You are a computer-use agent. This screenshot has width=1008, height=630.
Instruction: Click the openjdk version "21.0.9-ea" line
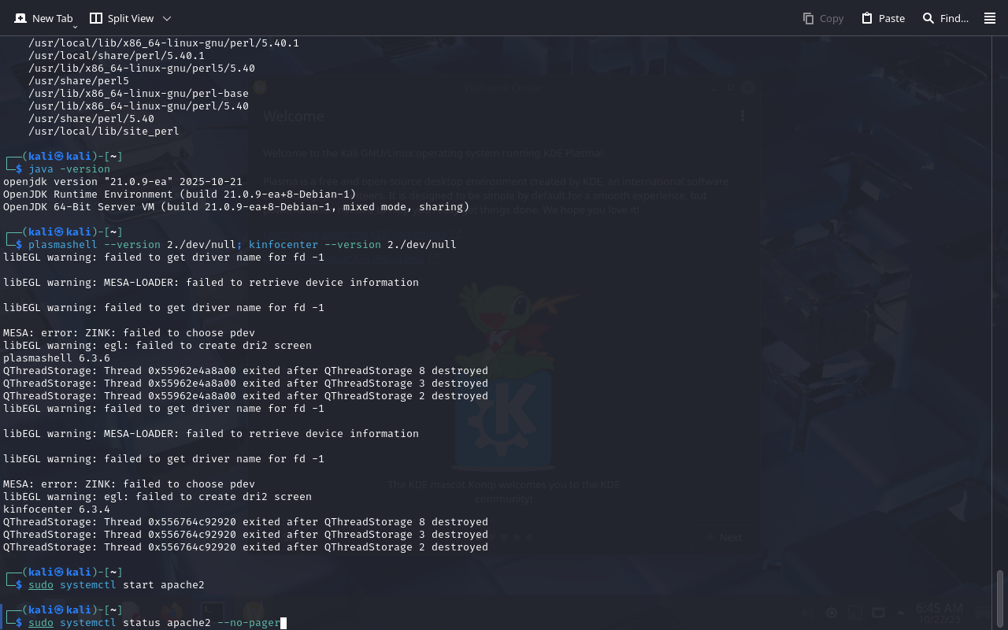click(x=123, y=181)
